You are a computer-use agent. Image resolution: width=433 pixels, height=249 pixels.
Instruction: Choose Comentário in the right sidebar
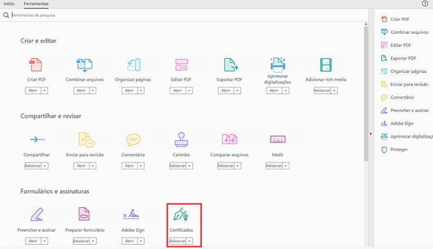398,97
